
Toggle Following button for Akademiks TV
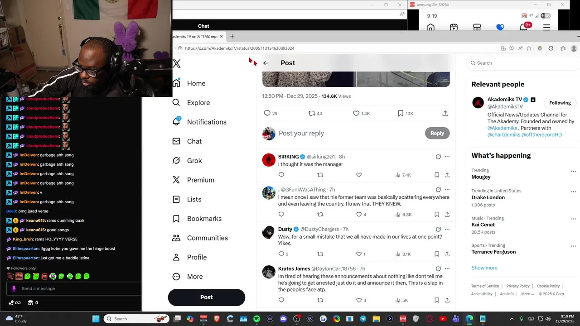pyautogui.click(x=560, y=103)
